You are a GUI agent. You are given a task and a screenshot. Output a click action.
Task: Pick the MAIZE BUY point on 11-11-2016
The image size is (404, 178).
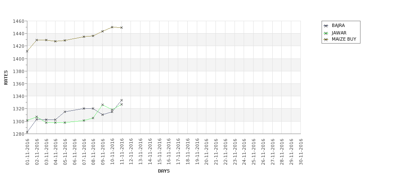(121, 28)
